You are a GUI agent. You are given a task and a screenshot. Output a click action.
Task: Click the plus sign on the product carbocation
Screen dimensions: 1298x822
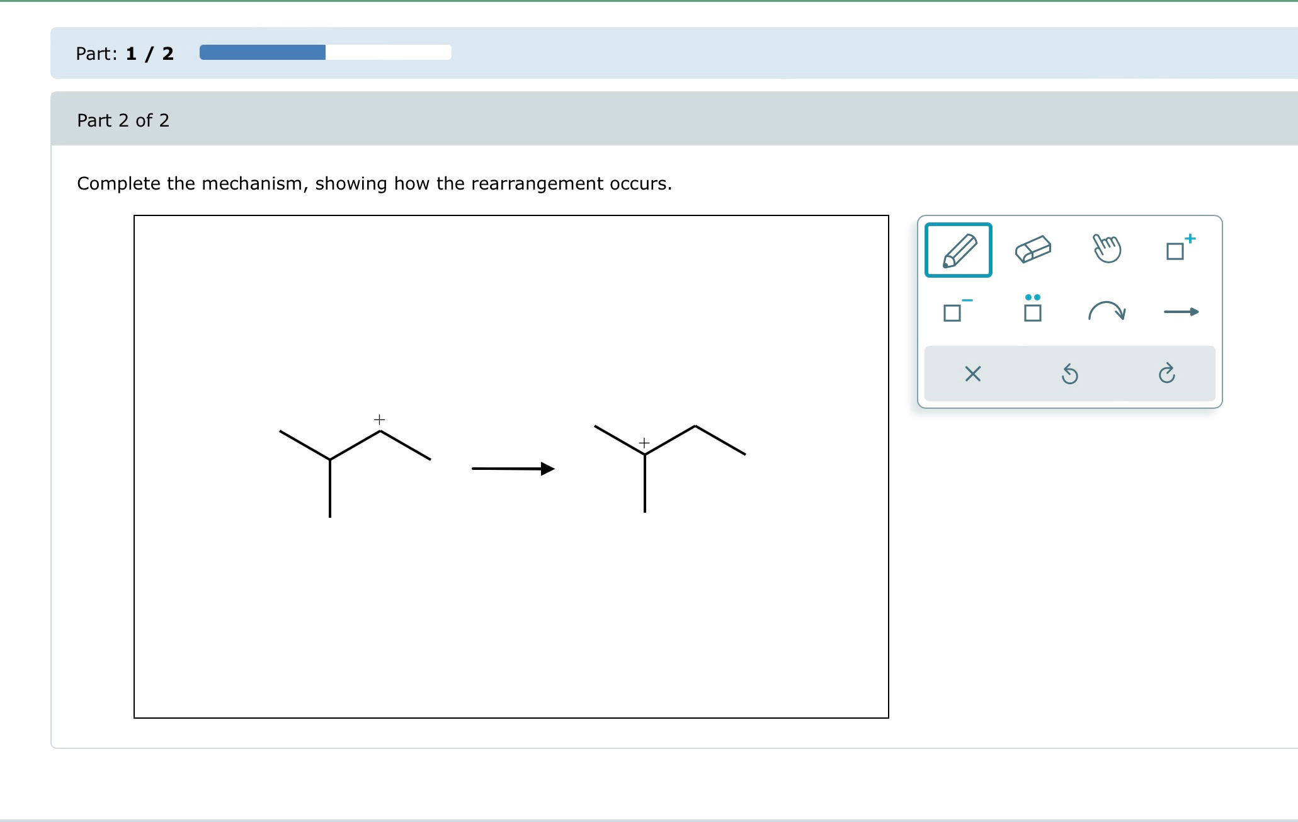click(x=644, y=443)
